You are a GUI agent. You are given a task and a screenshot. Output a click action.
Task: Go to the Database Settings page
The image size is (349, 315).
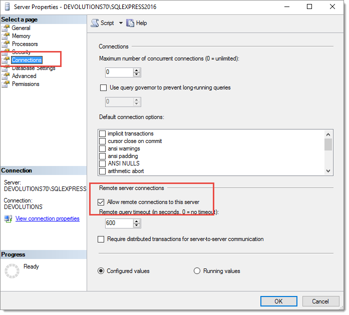pos(34,68)
